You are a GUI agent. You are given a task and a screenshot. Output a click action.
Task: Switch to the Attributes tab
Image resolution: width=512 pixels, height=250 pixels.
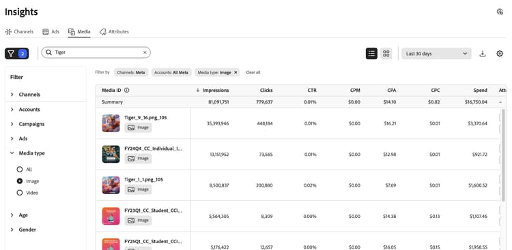114,31
